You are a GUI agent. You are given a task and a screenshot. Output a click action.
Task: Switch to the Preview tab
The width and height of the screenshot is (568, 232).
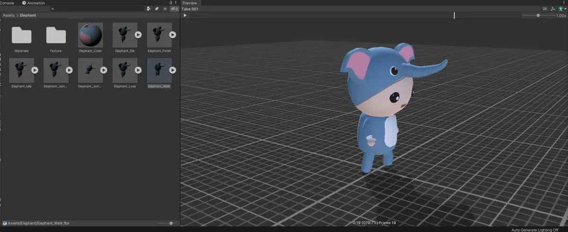[x=189, y=3]
